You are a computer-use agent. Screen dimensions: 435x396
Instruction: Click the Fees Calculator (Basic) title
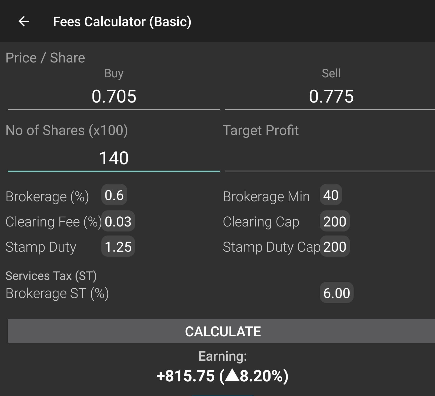tap(122, 22)
